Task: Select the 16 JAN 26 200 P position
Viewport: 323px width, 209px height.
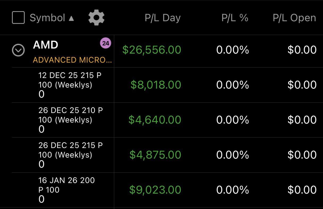Action: [x=66, y=185]
